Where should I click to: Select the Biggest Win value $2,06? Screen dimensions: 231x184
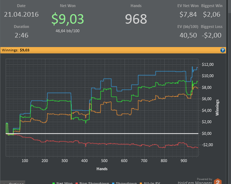(x=211, y=15)
